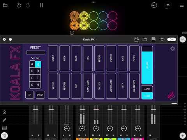Toggle the eye visibility icon in Koala FX titlebar

[162, 39]
